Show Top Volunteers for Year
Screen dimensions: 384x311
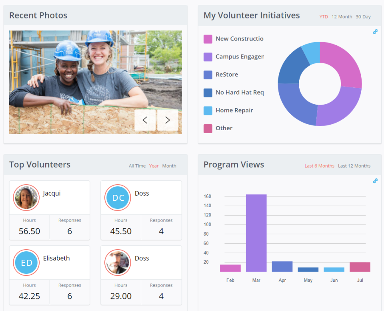pos(154,166)
